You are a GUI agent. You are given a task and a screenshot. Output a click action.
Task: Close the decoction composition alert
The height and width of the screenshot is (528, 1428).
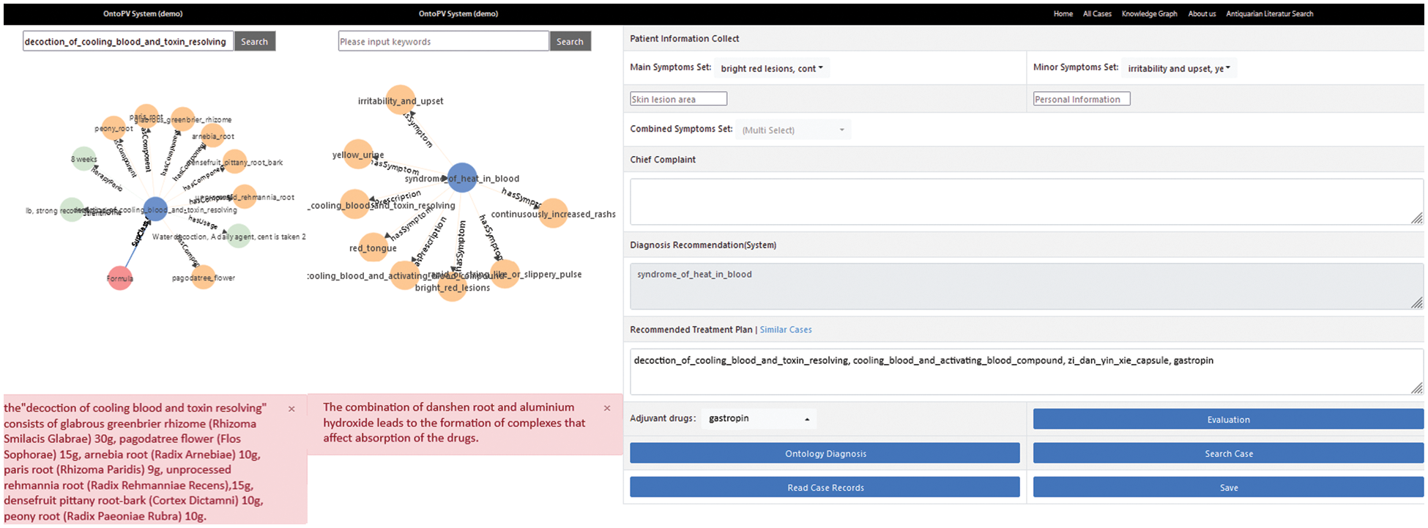(x=291, y=409)
